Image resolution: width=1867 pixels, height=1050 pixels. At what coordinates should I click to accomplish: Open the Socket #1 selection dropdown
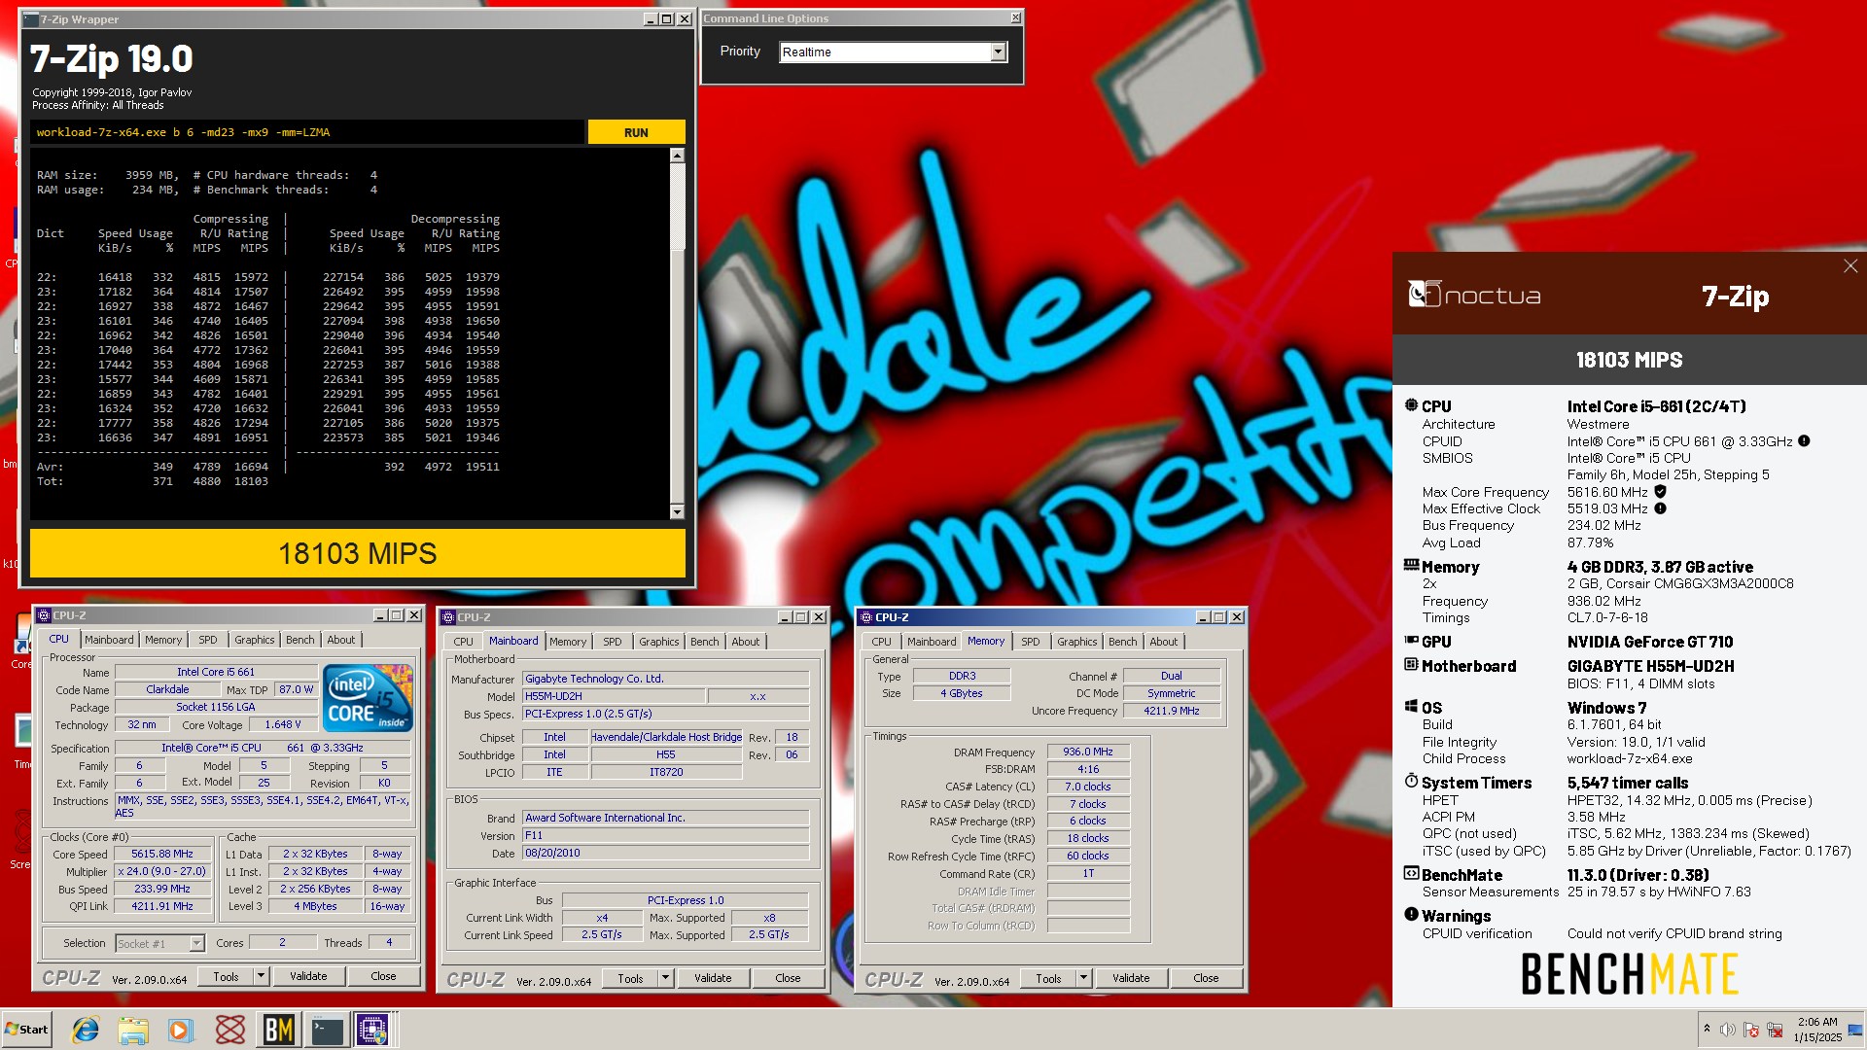[x=196, y=944]
